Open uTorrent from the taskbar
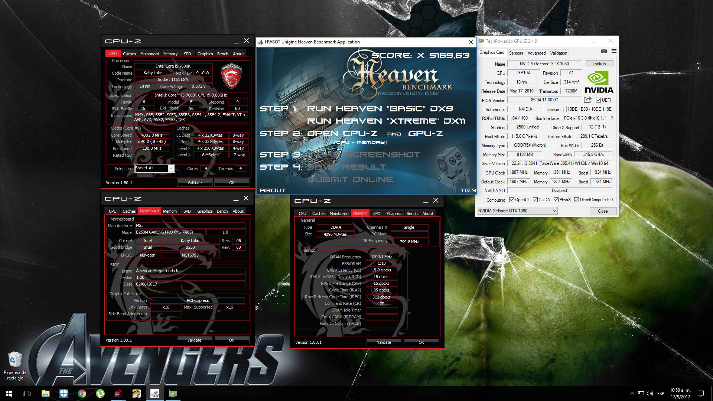 pyautogui.click(x=100, y=393)
